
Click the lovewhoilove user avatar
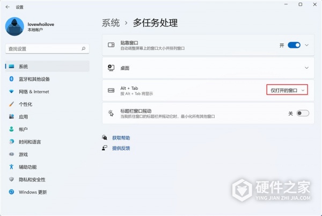click(14, 26)
